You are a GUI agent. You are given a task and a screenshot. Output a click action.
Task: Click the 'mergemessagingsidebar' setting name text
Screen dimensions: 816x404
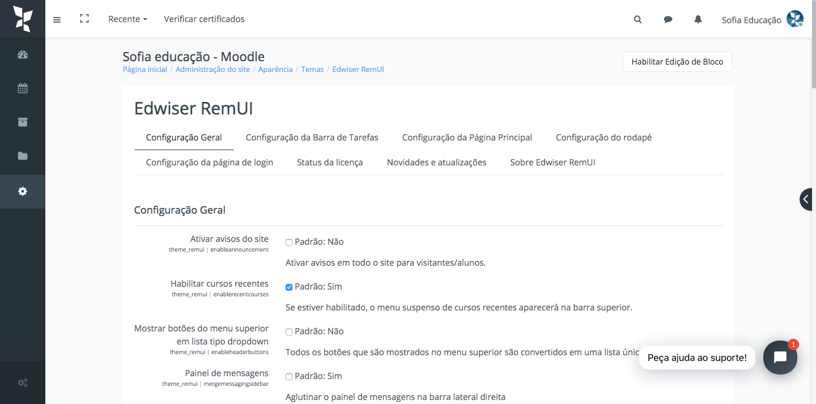(236, 384)
